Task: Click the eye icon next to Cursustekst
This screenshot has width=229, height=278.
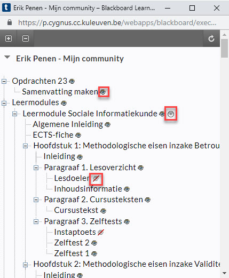Action: 104,211
